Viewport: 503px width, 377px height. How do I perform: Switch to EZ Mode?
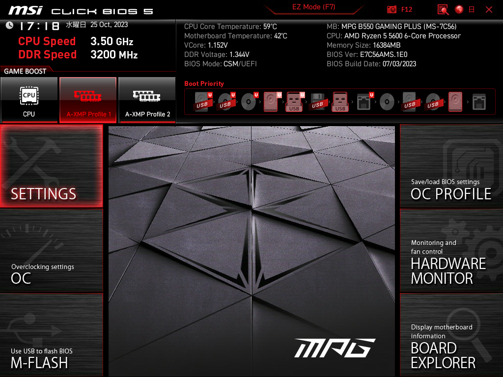[x=314, y=8]
